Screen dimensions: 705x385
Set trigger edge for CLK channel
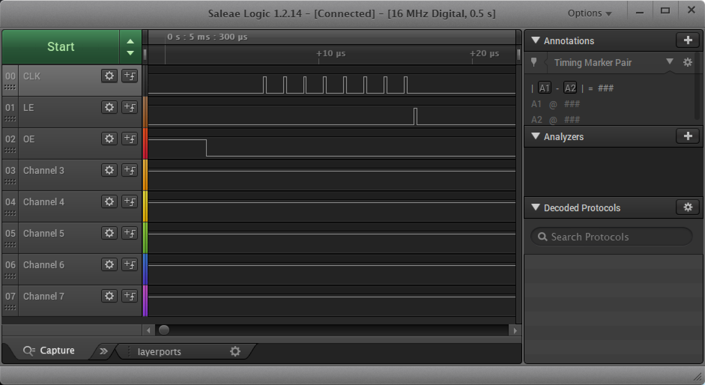click(130, 76)
